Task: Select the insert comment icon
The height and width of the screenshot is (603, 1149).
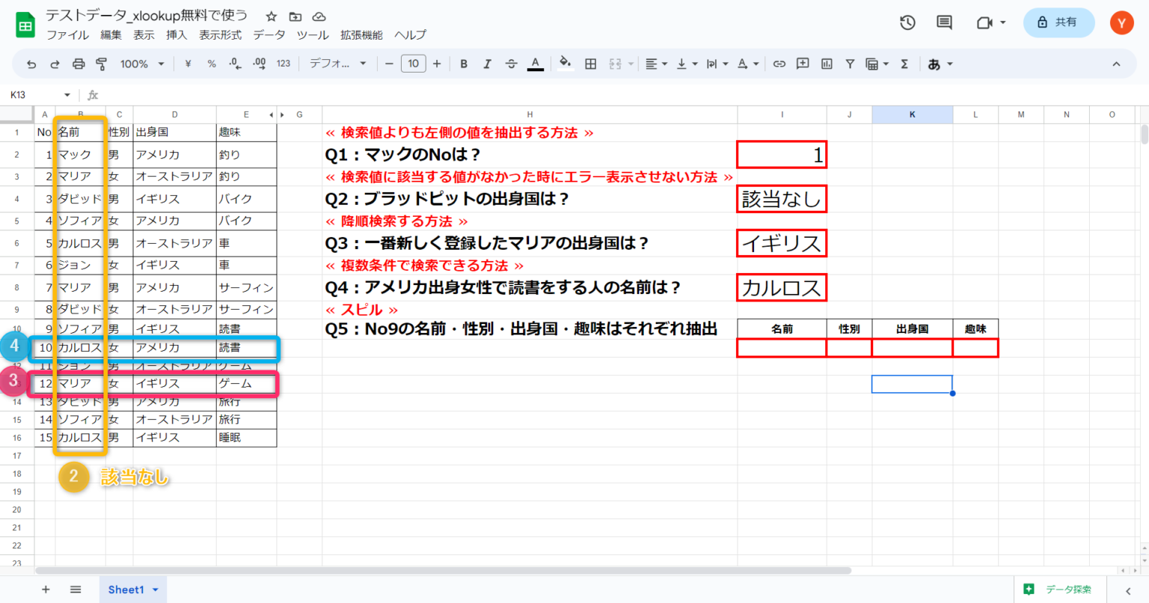Action: pyautogui.click(x=803, y=64)
